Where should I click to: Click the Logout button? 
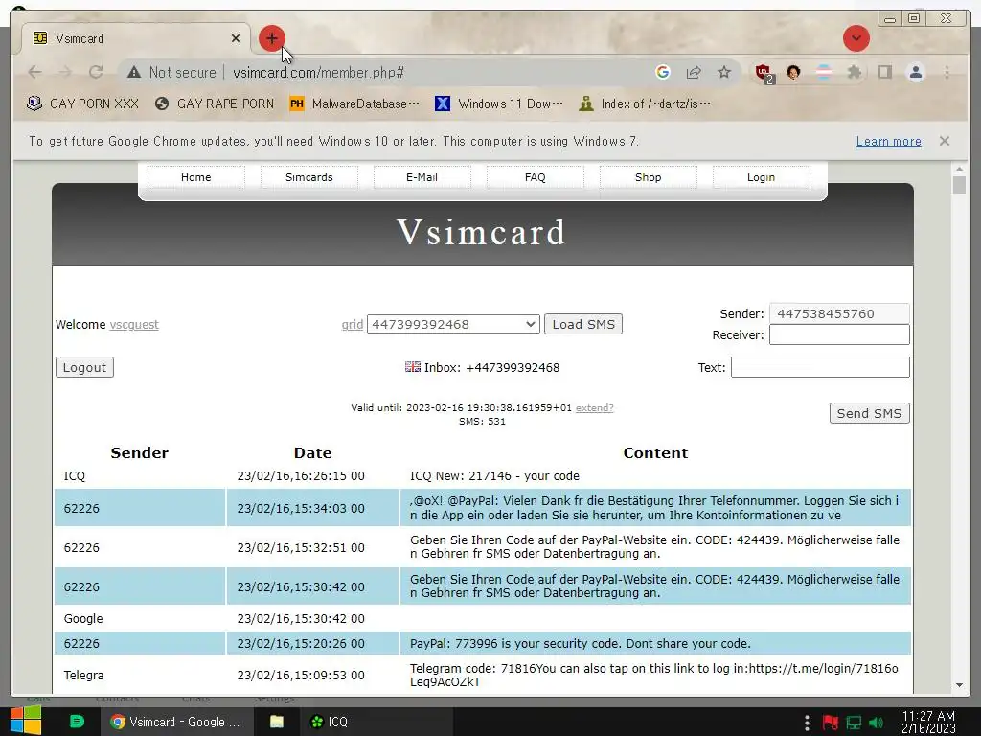(84, 367)
